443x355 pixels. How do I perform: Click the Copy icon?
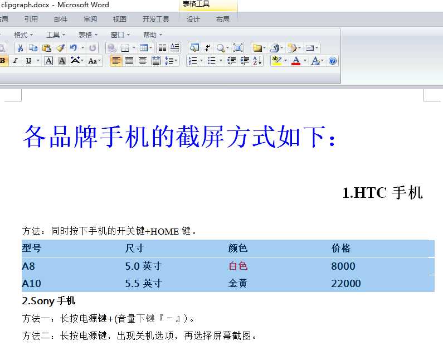point(33,48)
